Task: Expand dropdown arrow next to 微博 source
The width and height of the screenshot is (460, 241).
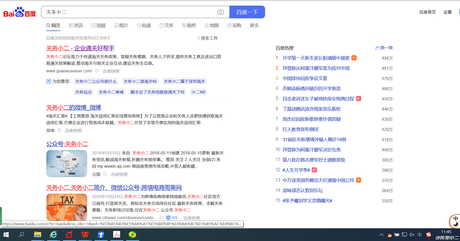Action: coord(59,130)
